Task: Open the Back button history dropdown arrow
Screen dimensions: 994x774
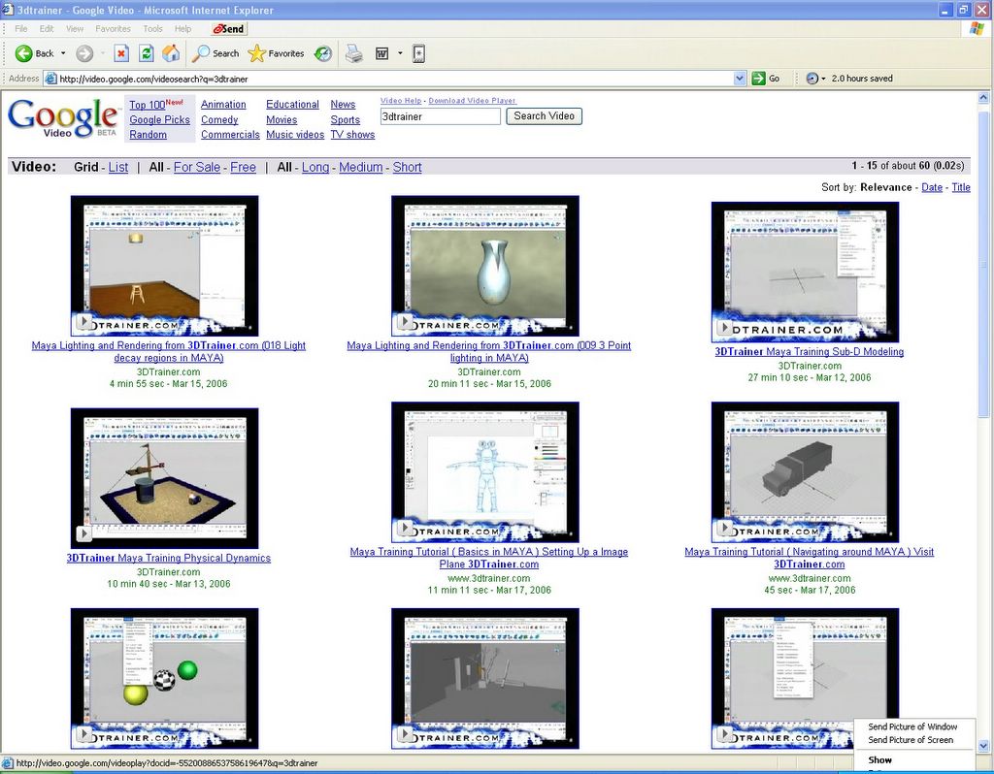Action: [x=63, y=54]
